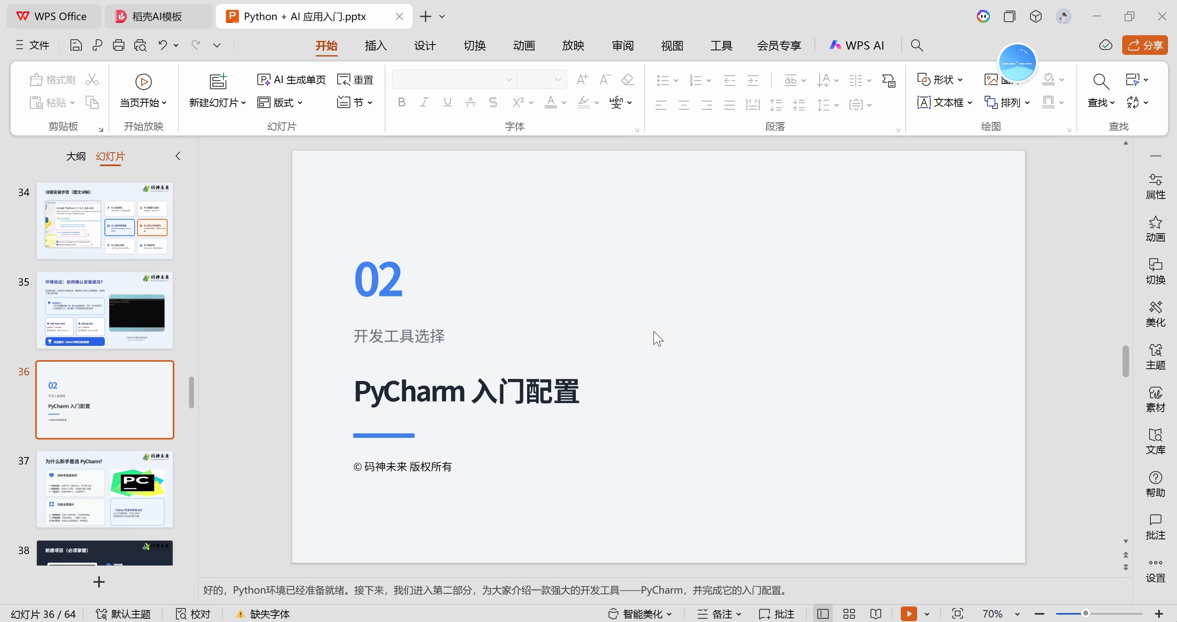The height and width of the screenshot is (622, 1177).
Task: Click the 重置 reset slide button
Action: [356, 80]
